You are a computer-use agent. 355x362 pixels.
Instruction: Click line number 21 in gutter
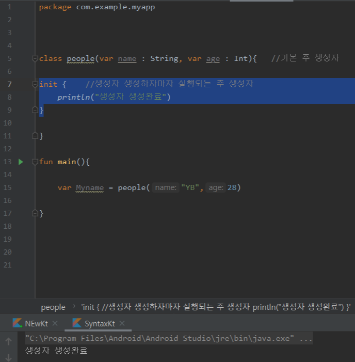tap(7, 265)
